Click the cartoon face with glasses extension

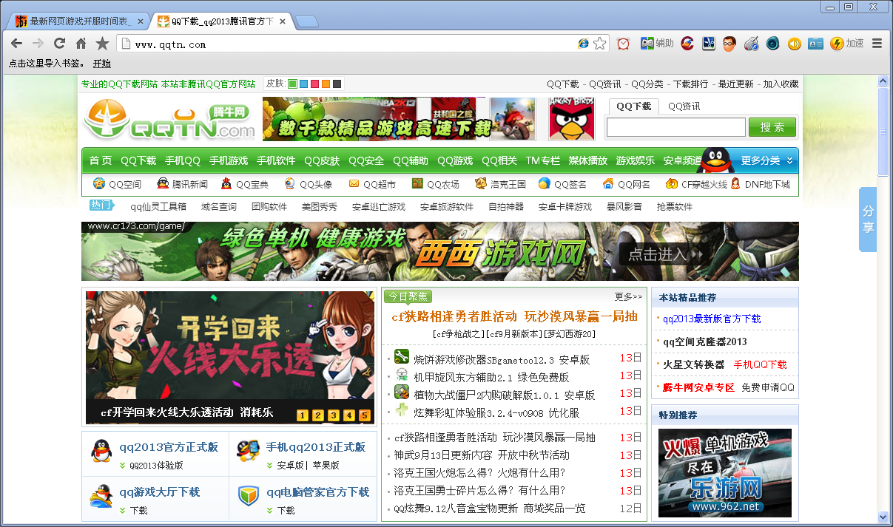pos(730,44)
